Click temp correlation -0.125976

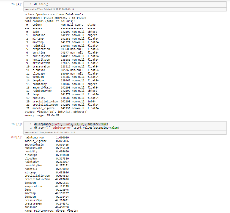tap(62, 190)
